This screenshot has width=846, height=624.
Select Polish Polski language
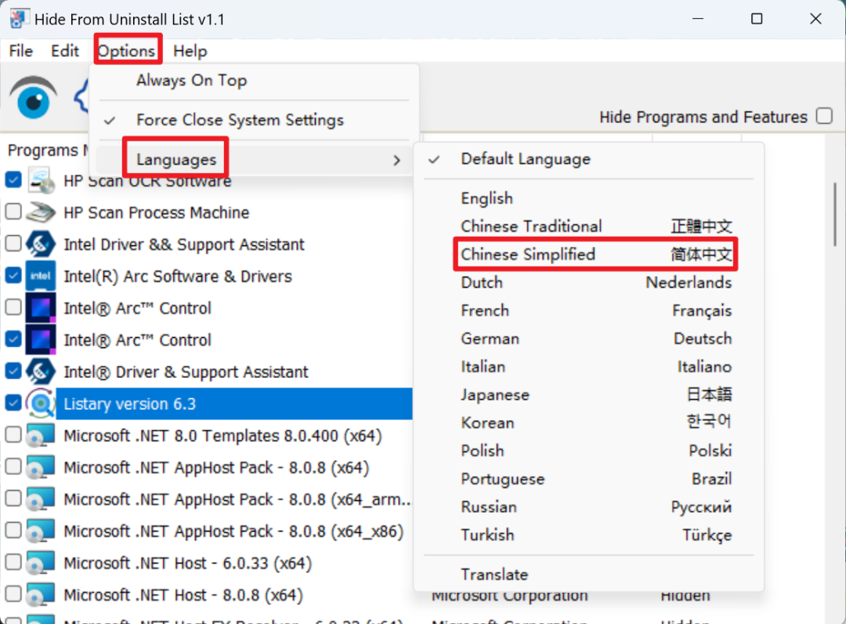pos(588,451)
